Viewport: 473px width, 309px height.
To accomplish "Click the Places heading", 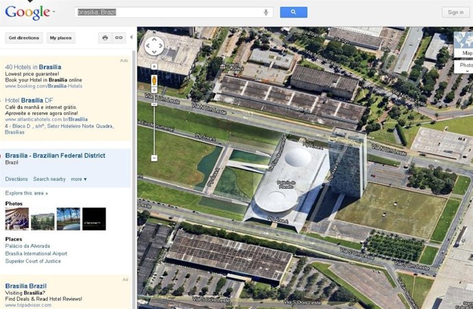I will pos(14,239).
